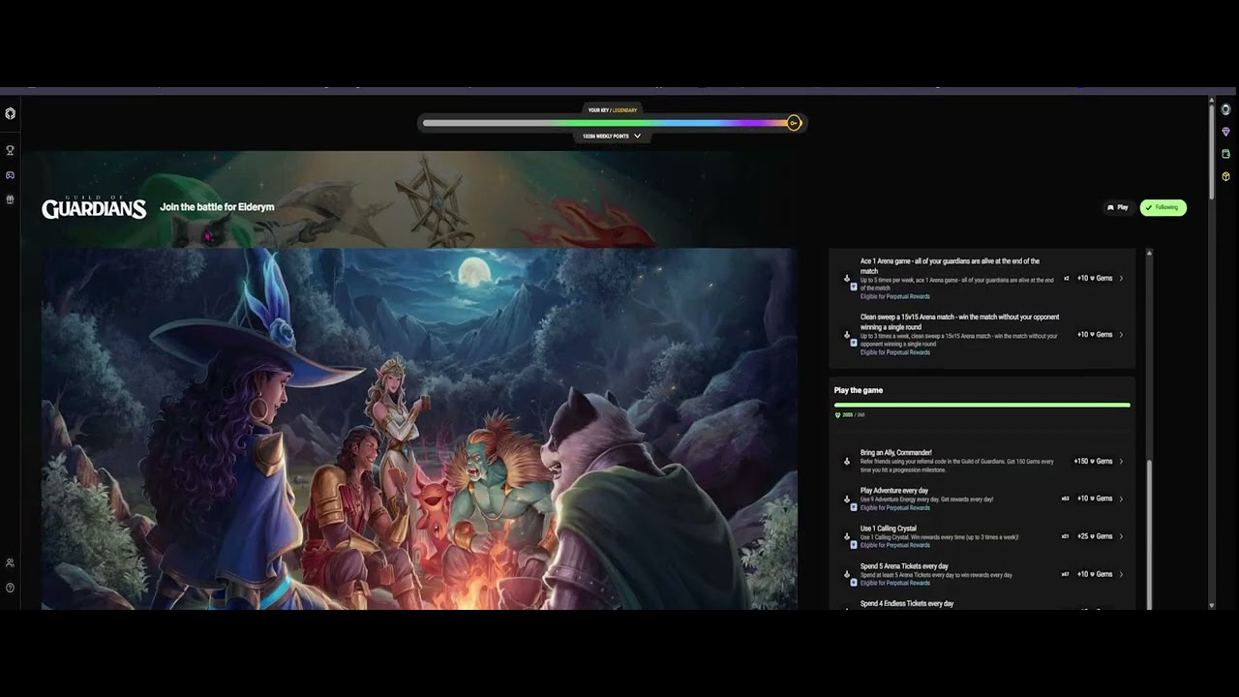
Task: Click 'Join the battle for Elderym' tagline
Action: coord(217,207)
